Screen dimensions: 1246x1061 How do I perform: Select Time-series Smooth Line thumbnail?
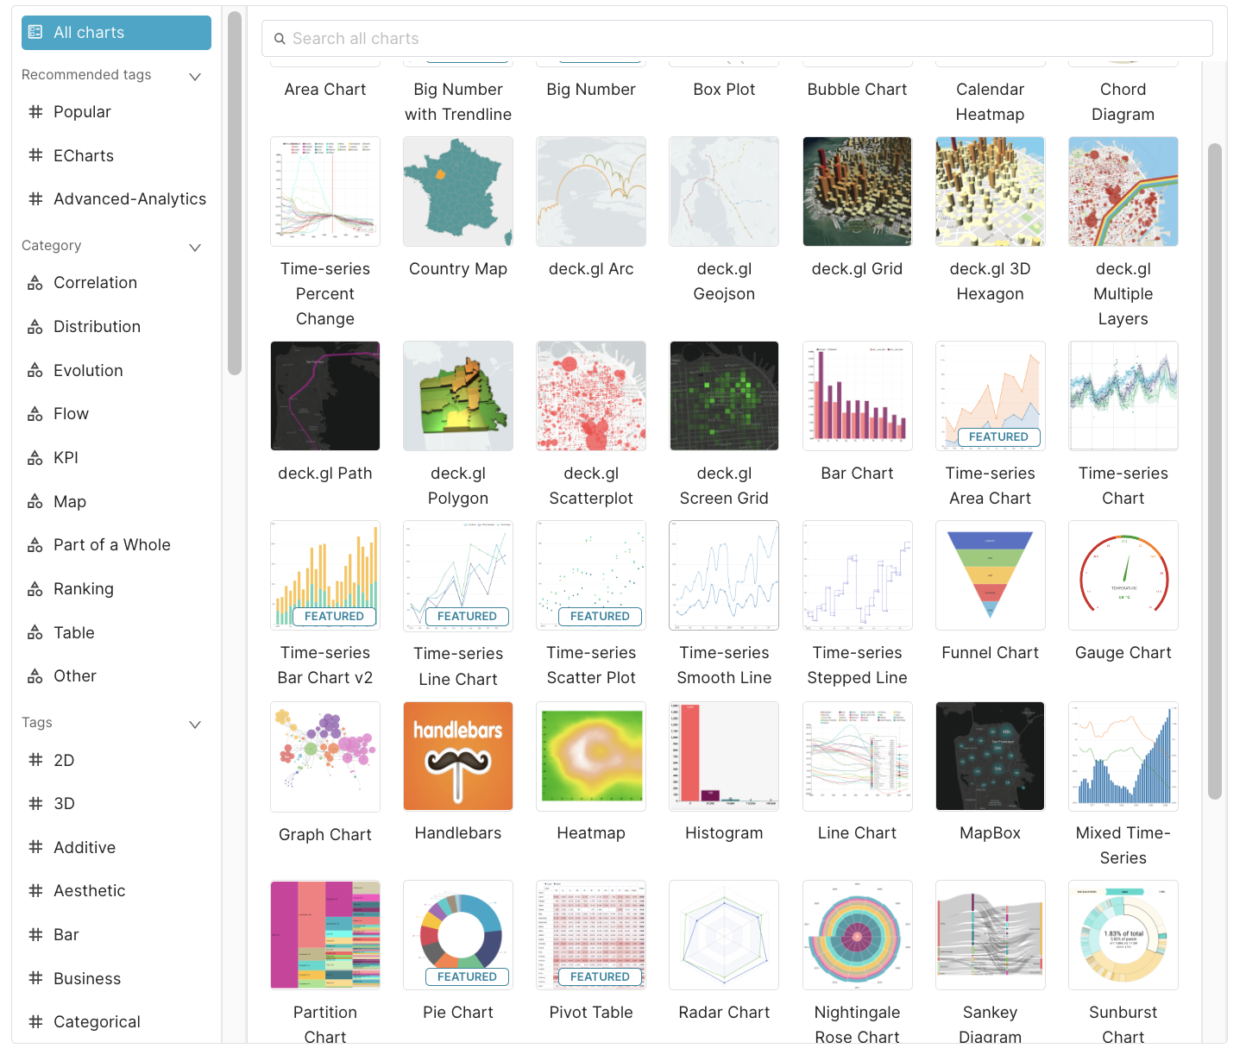click(724, 575)
